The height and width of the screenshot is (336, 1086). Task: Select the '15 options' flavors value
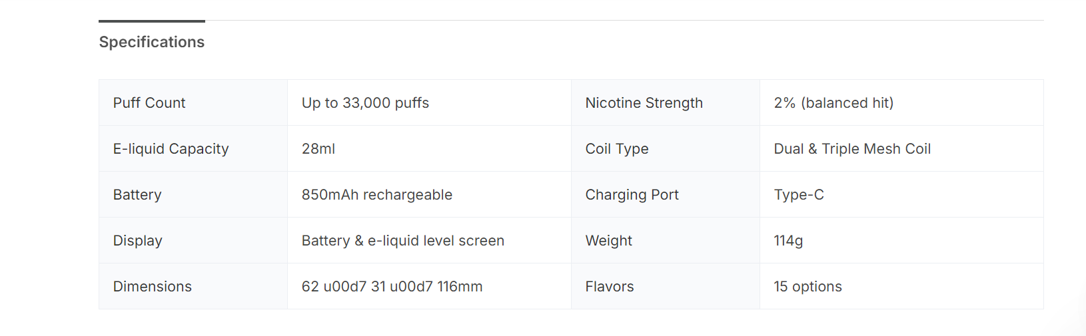point(808,287)
